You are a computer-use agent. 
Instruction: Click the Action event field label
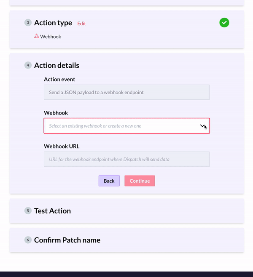[59, 79]
